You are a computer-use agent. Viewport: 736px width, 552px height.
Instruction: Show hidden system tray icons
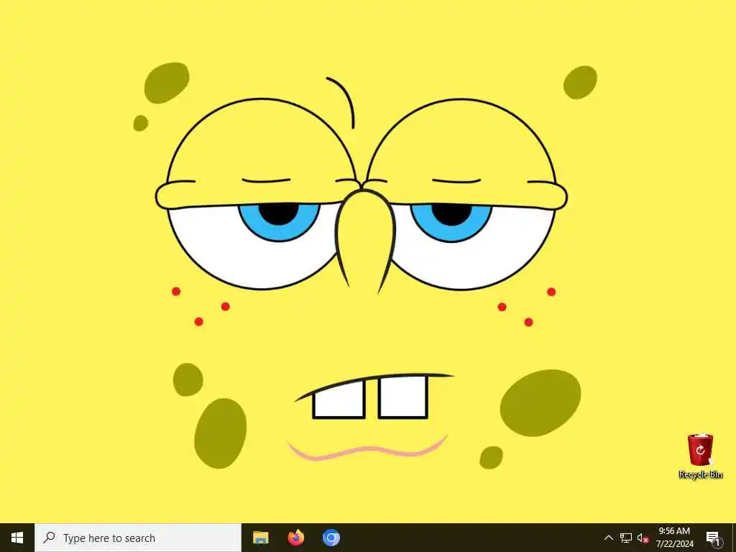(x=608, y=538)
